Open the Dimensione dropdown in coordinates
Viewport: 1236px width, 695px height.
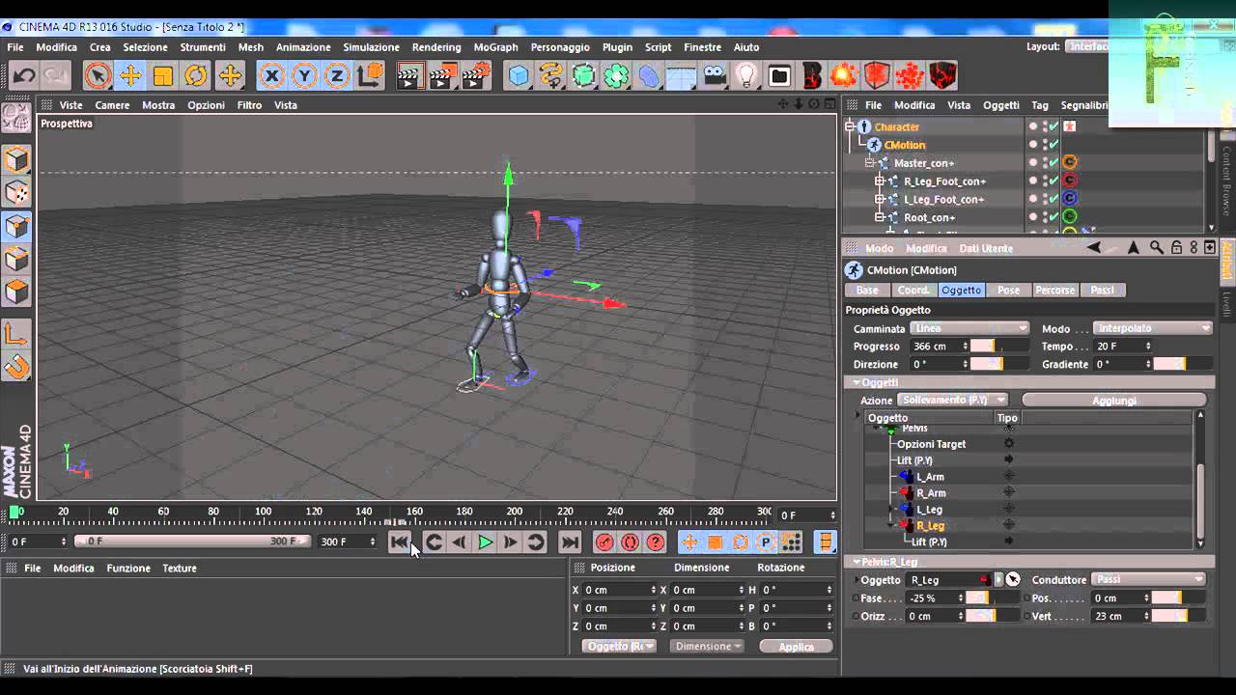[x=708, y=646]
